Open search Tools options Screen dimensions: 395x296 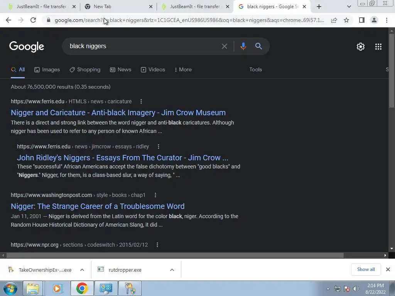pos(255,70)
